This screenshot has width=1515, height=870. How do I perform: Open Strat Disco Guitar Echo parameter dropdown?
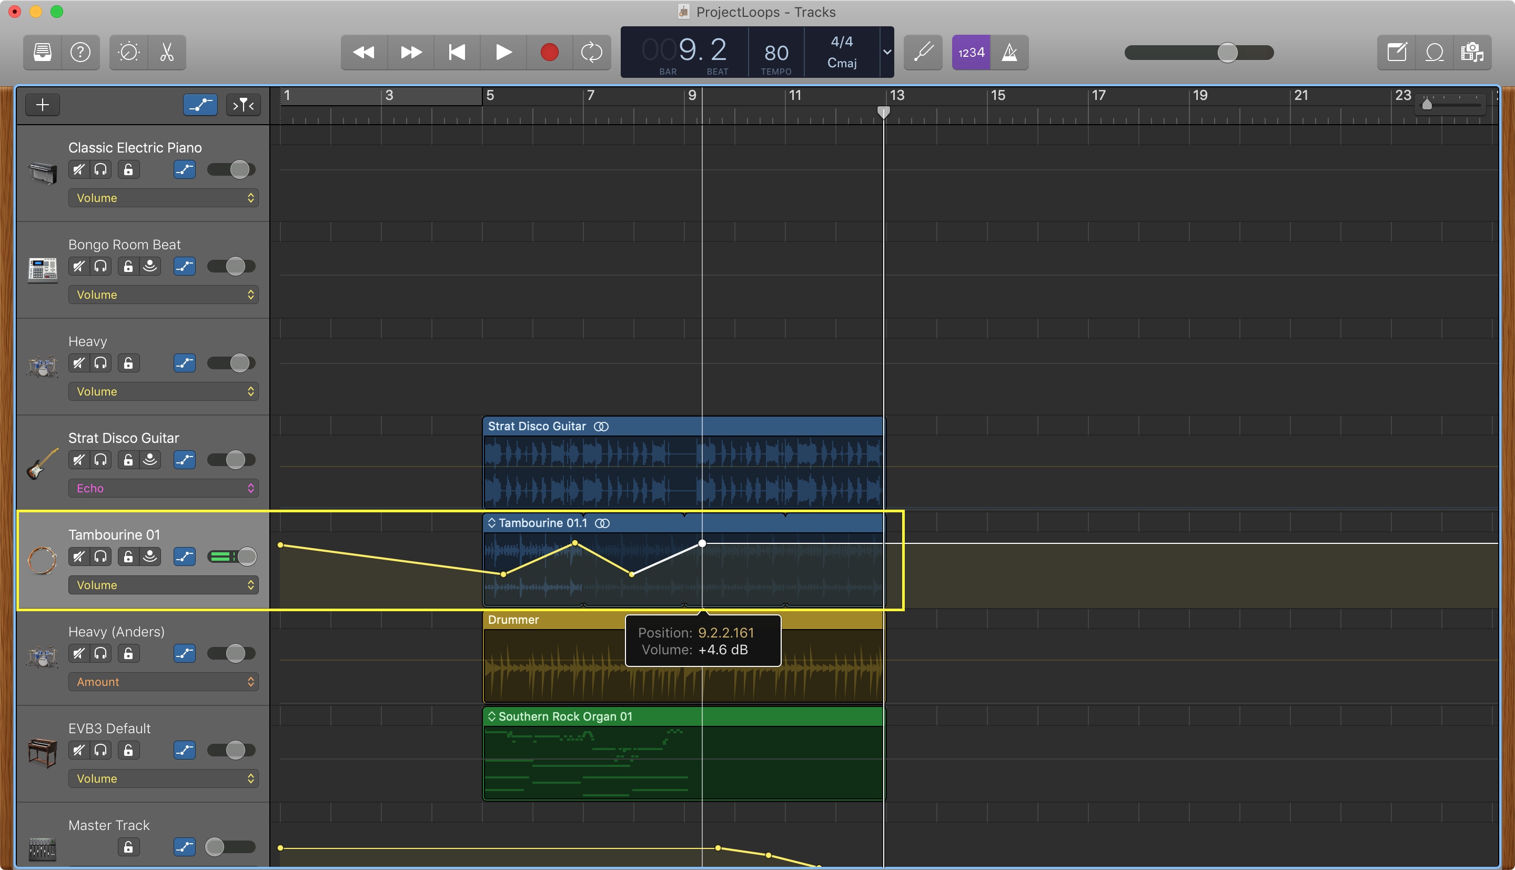pyautogui.click(x=163, y=488)
